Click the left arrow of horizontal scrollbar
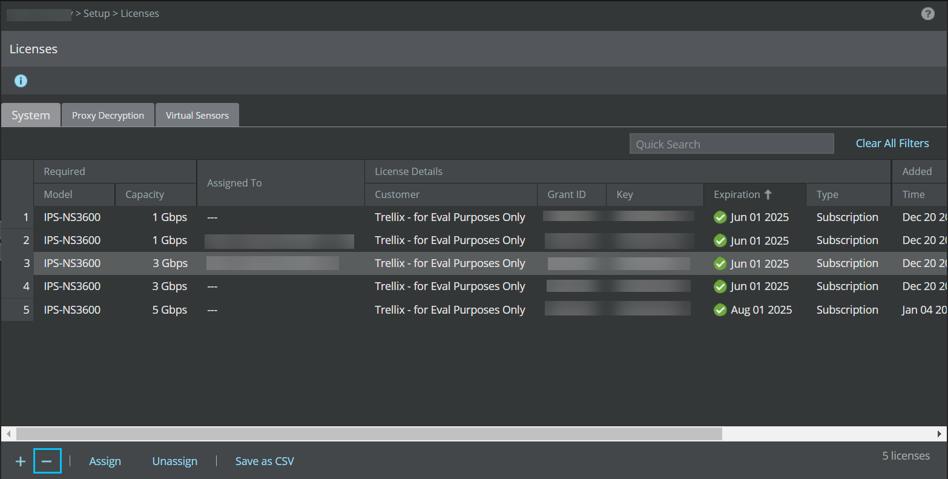 8,434
